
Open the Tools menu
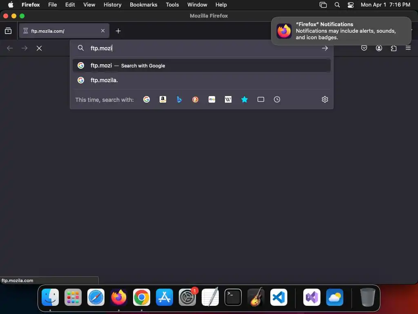[173, 4]
